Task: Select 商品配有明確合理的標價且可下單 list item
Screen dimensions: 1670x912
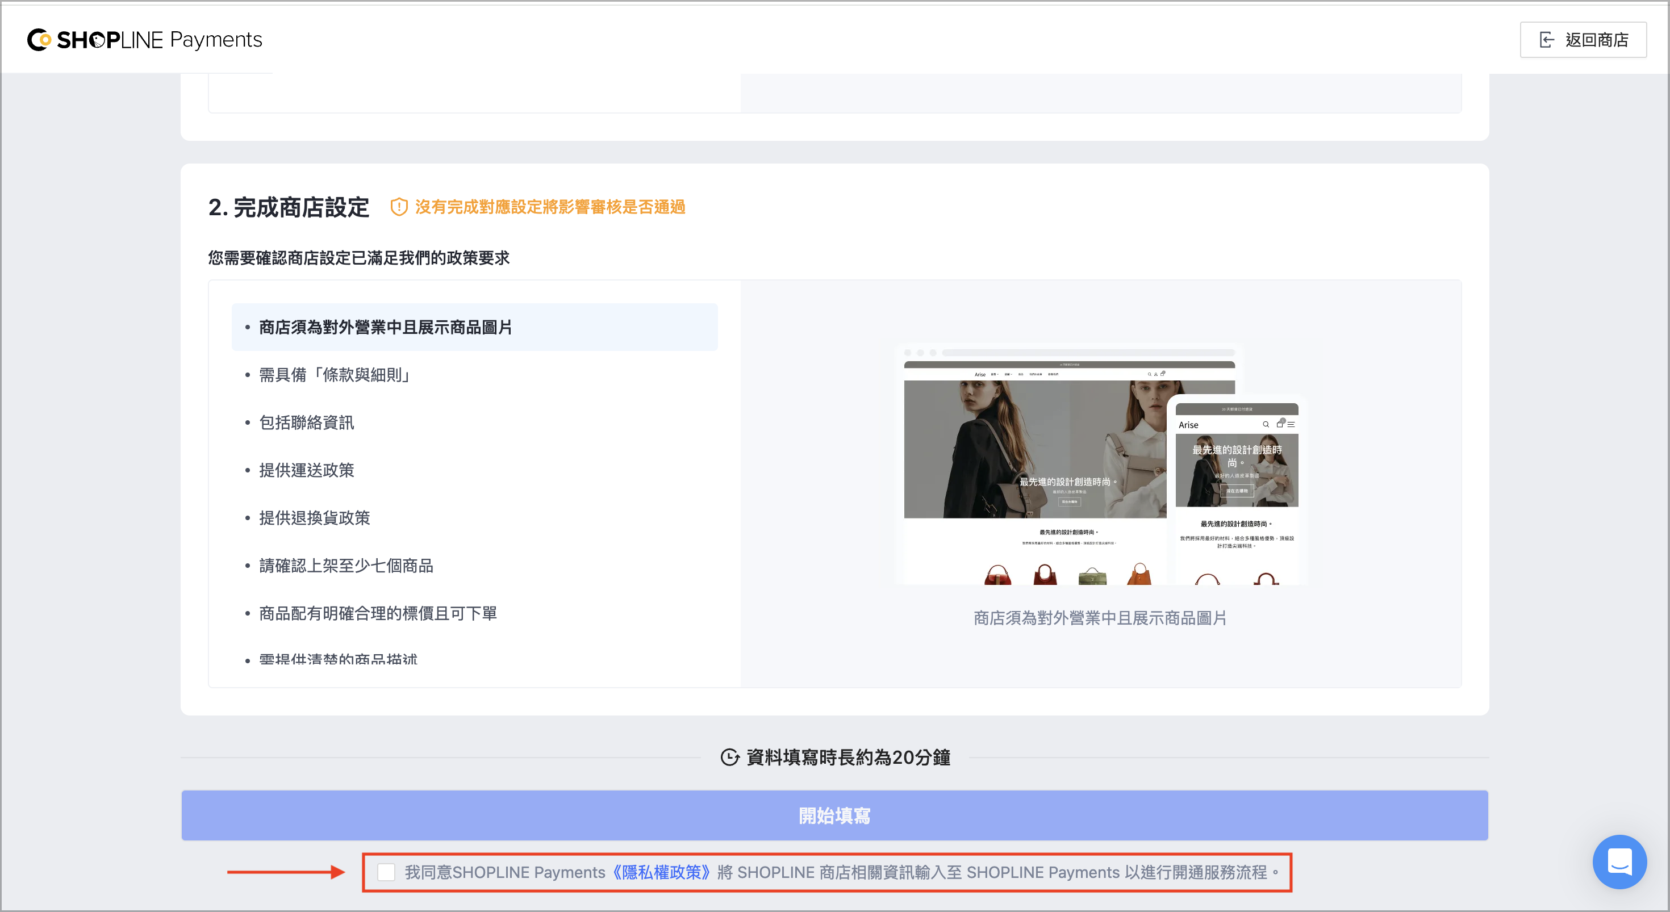Action: 474,613
